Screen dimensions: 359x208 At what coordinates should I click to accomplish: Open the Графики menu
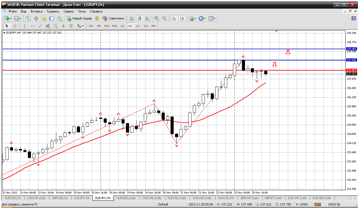(x=53, y=11)
